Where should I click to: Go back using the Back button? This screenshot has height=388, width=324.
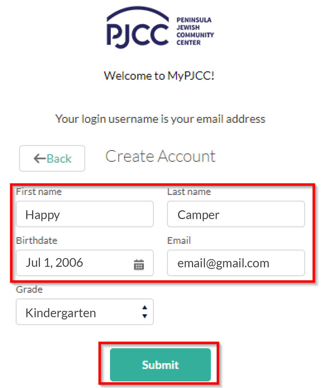click(52, 158)
